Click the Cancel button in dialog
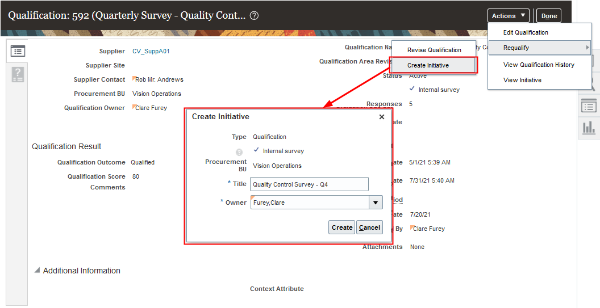This screenshot has width=600, height=308. [369, 227]
